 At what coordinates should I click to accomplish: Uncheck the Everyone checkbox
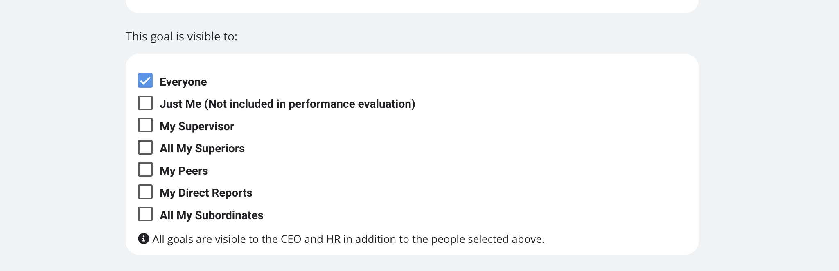[x=145, y=81]
